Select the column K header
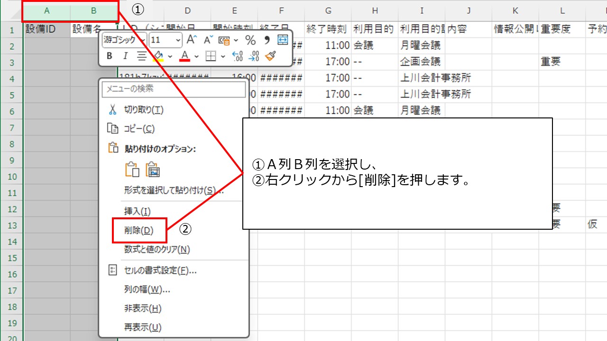607x341 pixels. click(x=515, y=10)
